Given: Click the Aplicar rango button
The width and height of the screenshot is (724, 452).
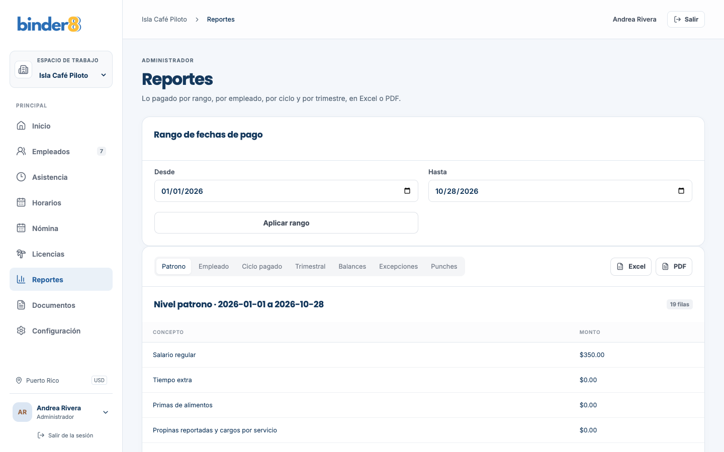Looking at the screenshot, I should pyautogui.click(x=286, y=222).
